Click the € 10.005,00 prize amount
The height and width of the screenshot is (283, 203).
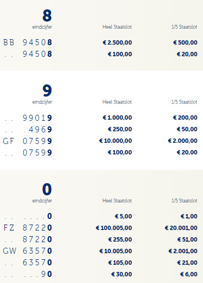click(116, 251)
